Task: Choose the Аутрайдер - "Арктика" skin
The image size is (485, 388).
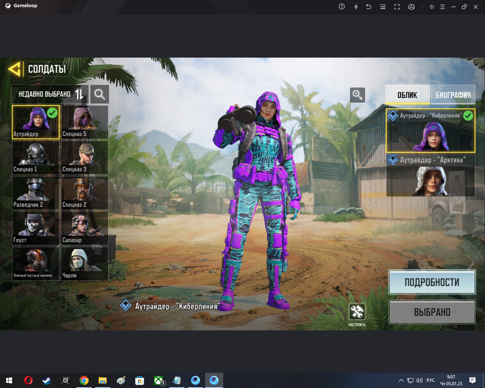Action: [x=430, y=175]
